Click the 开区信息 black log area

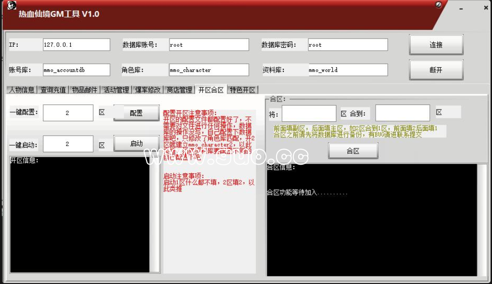coord(80,215)
